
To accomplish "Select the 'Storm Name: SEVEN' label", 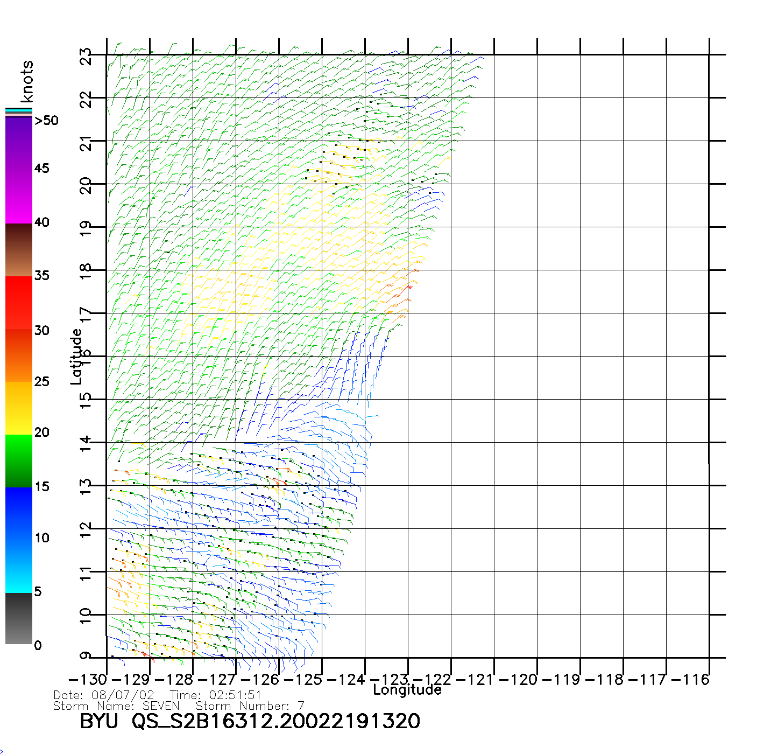I will pos(116,706).
